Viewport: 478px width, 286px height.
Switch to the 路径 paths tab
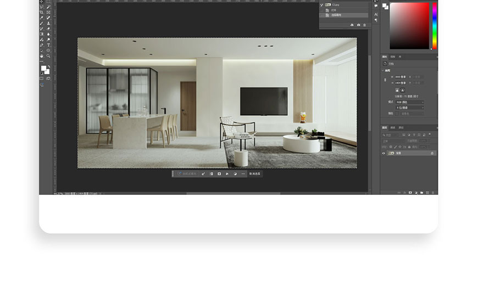point(401,127)
